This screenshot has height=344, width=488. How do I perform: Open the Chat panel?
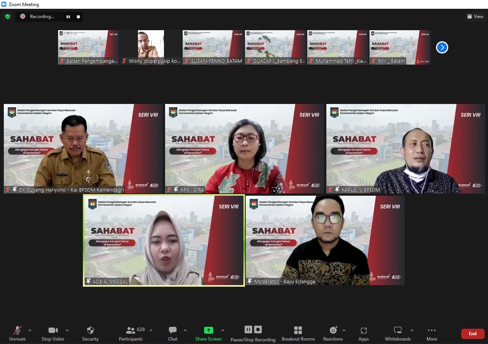tap(173, 333)
